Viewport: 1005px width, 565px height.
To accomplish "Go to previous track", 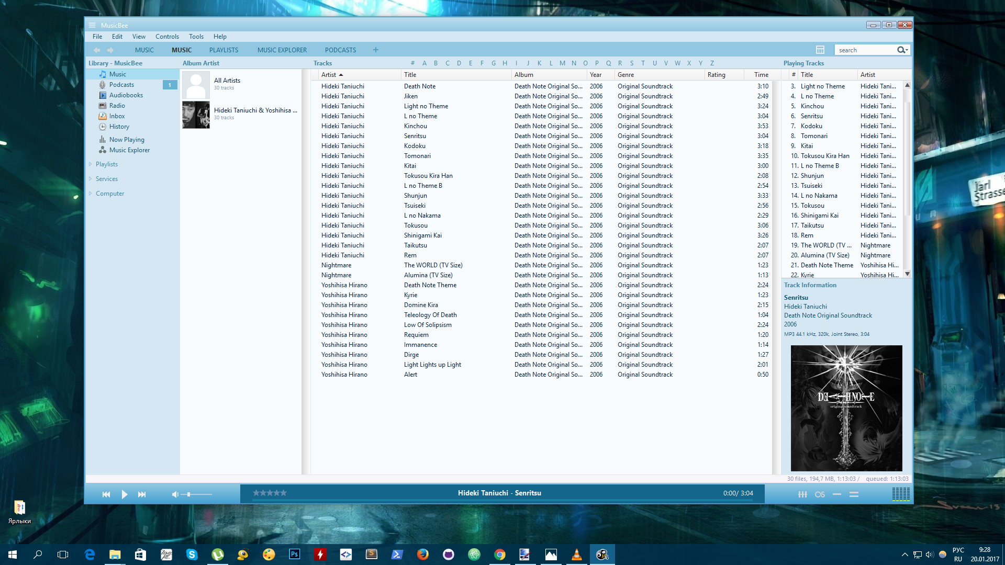I will click(x=106, y=494).
